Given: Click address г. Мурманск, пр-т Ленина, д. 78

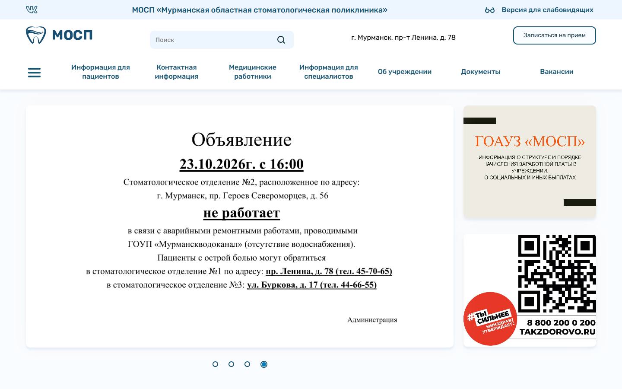Looking at the screenshot, I should click(403, 38).
